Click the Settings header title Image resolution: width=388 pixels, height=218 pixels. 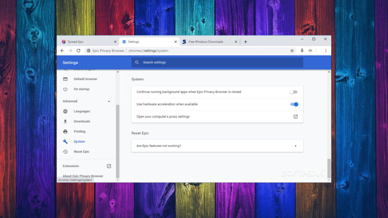click(x=70, y=63)
